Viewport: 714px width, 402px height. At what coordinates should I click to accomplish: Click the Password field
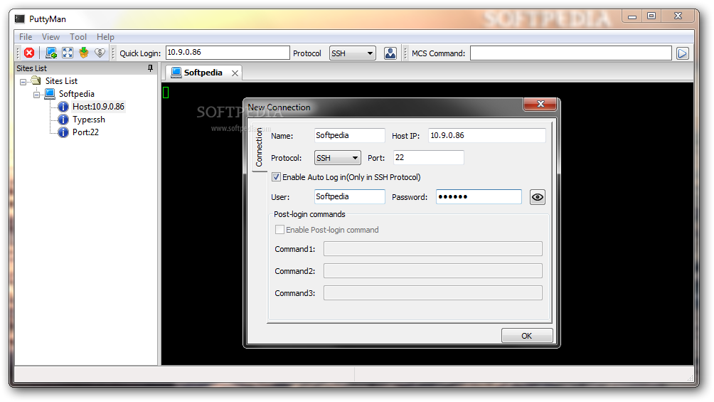(479, 196)
